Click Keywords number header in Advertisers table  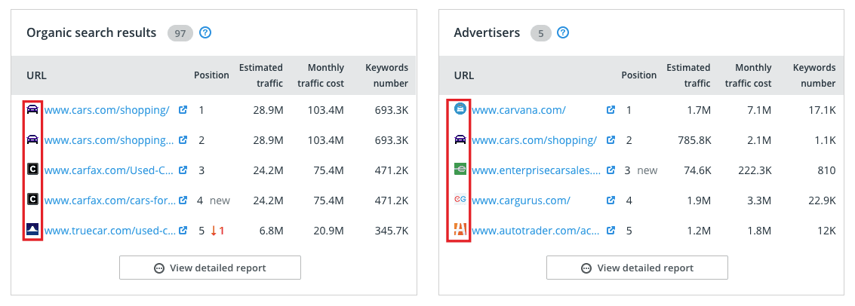click(x=814, y=75)
